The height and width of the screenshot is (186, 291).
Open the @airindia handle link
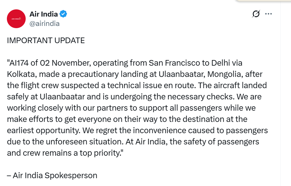[x=44, y=23]
